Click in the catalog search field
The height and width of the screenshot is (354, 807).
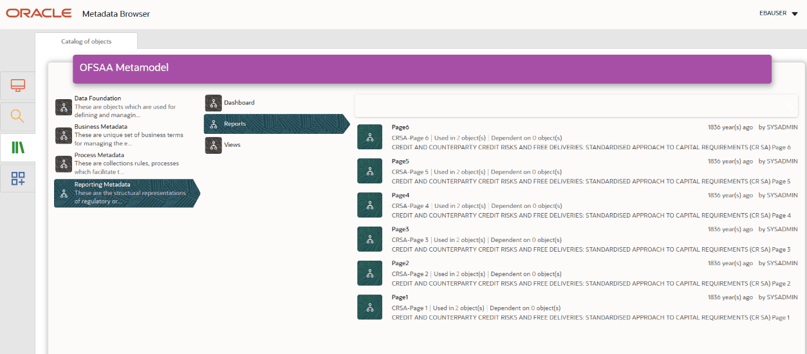(576, 106)
